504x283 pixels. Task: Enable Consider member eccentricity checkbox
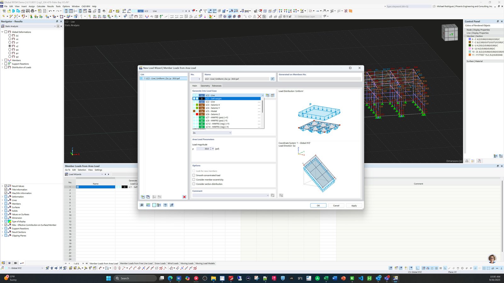(x=194, y=180)
